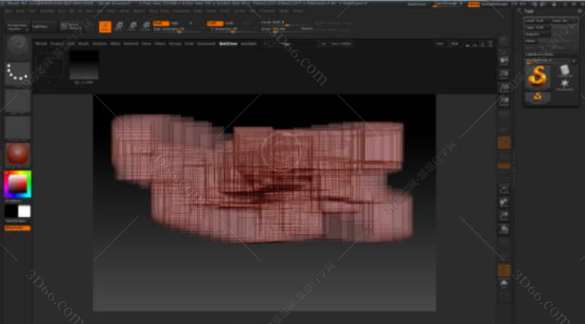The image size is (585, 324).
Task: Open the current brush thumbnail selector
Action: 17,47
